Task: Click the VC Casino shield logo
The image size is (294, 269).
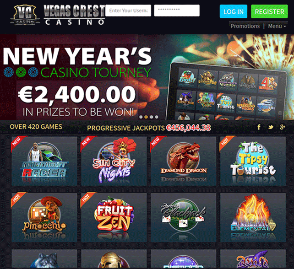Action: 25,15
